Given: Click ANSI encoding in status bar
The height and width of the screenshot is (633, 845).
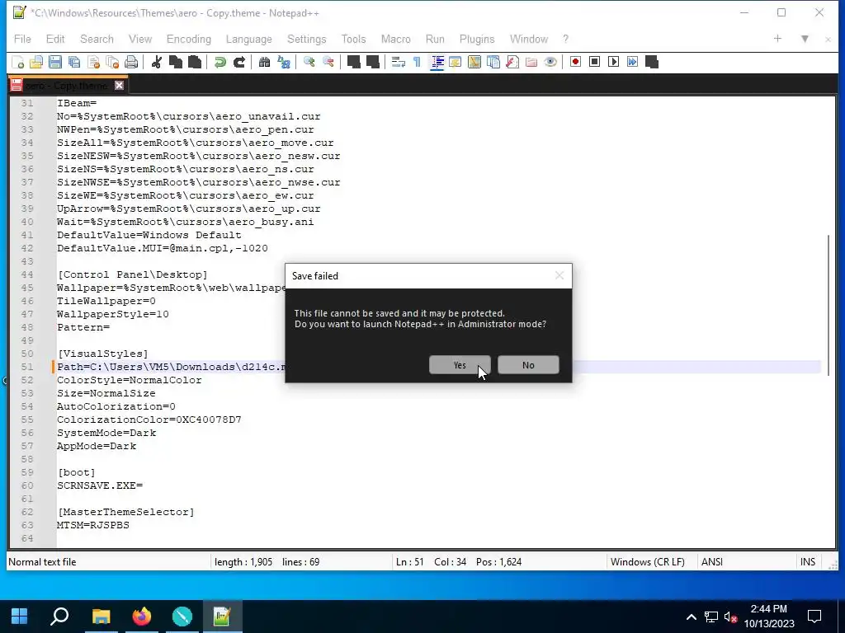Looking at the screenshot, I should click(x=712, y=562).
